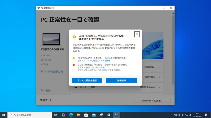Image resolution: width=211 pixels, height=118 pixels.
Task: Close the Windows 11 requirements dialog
Action: 137,34
